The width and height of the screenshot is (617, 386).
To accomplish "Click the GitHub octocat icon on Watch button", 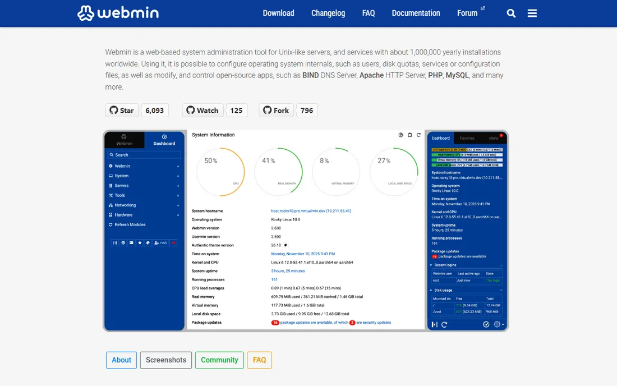I will [x=191, y=110].
